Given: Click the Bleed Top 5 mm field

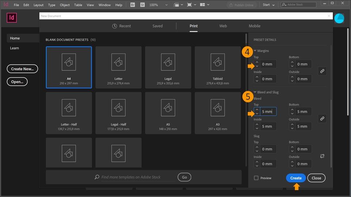Looking at the screenshot, I should coord(268,112).
